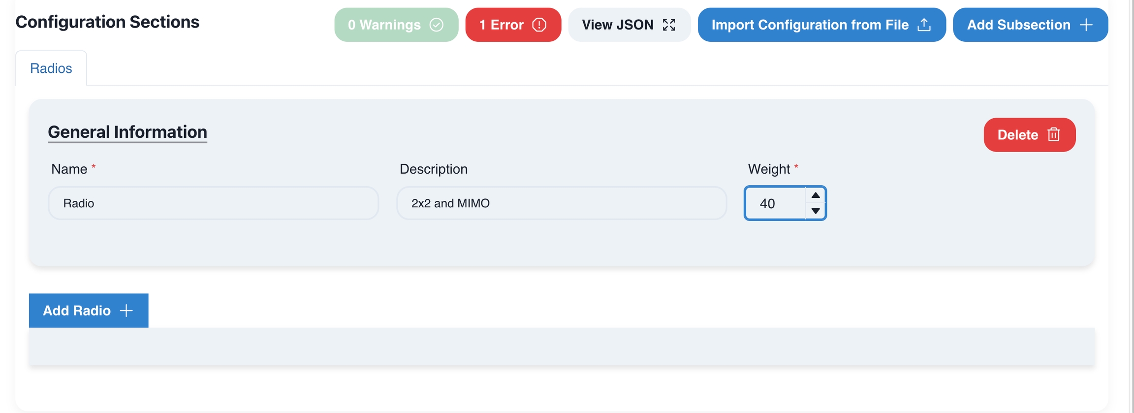Increase the Weight value with the up arrow

816,195
